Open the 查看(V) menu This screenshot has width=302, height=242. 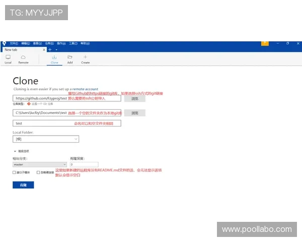pos(37,43)
